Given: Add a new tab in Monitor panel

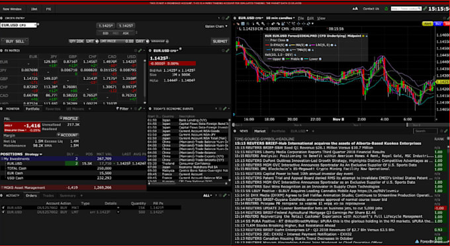Looking at the screenshot, I should (x=89, y=109).
